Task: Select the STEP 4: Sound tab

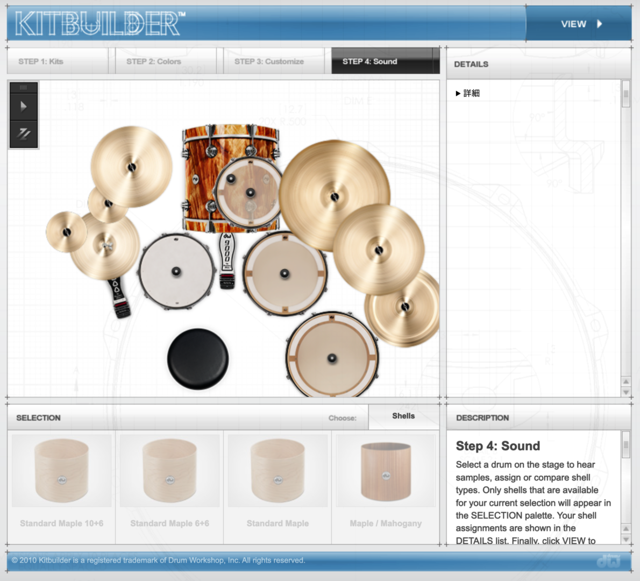Action: pos(385,61)
